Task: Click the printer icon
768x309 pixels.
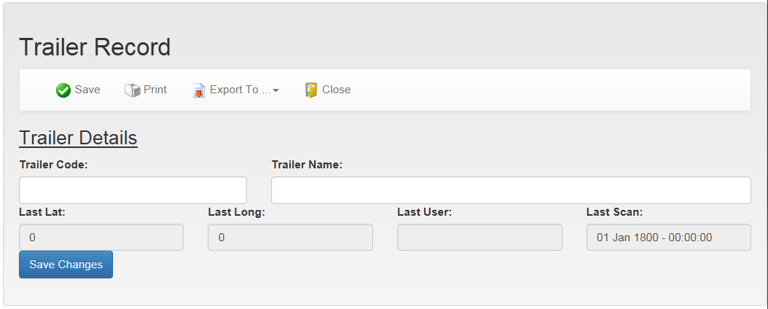Action: [x=132, y=90]
